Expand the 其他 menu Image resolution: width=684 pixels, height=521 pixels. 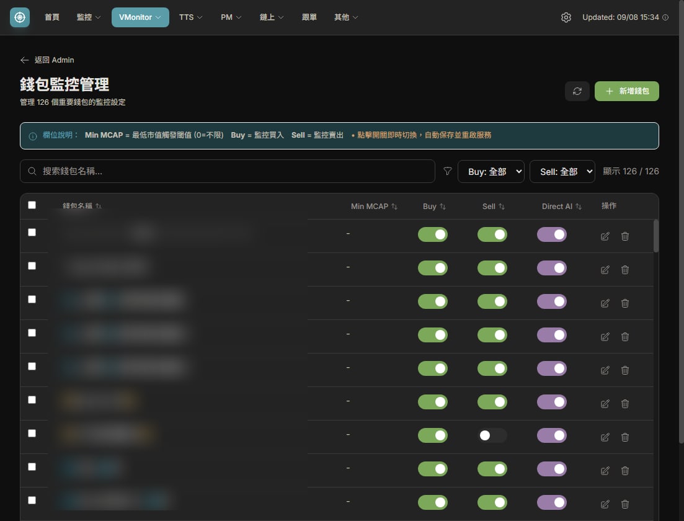point(346,17)
